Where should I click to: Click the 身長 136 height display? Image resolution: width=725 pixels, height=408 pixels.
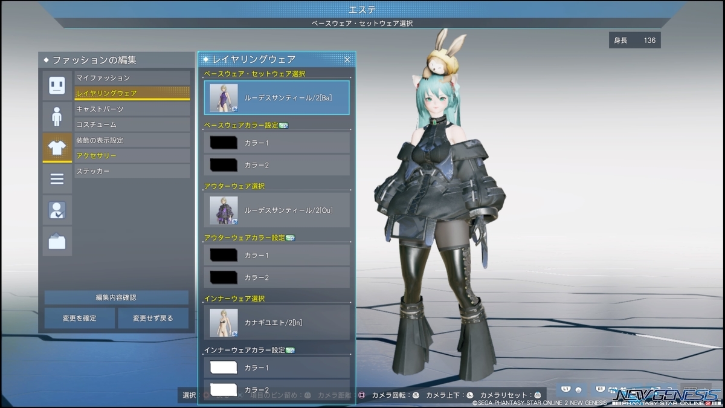click(x=634, y=40)
